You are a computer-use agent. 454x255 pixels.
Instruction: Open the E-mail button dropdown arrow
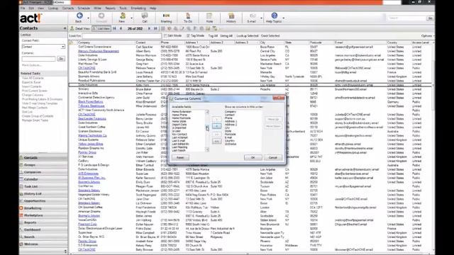pos(261,18)
